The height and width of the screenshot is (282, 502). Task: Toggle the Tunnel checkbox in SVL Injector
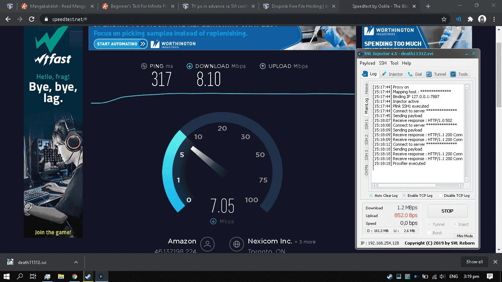[429, 224]
